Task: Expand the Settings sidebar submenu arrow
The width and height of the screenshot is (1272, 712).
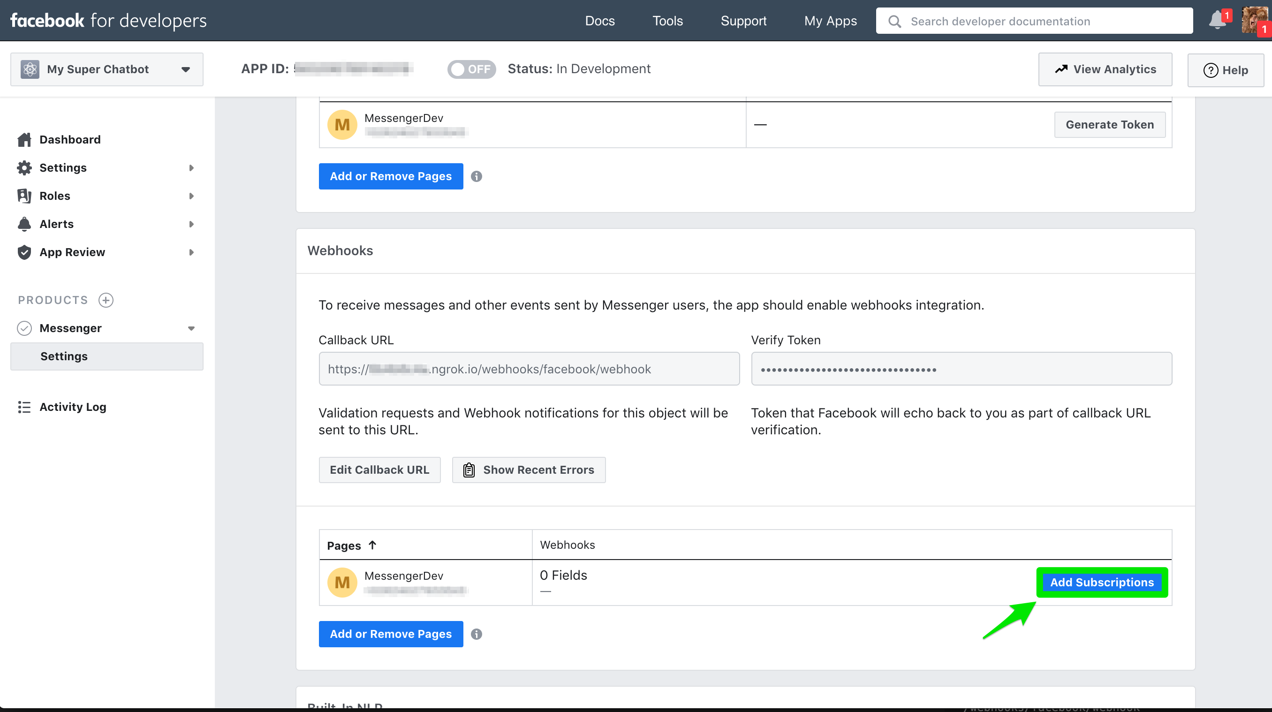Action: [191, 168]
